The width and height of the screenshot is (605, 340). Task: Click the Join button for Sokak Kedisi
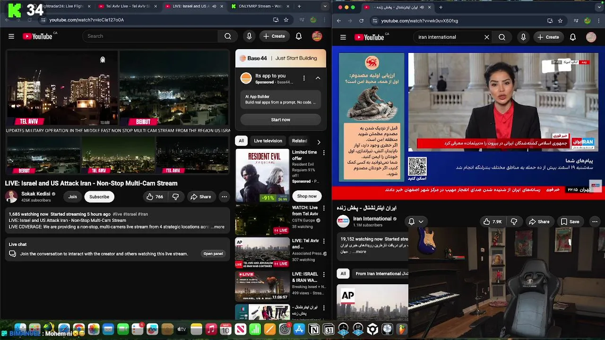[x=72, y=197]
